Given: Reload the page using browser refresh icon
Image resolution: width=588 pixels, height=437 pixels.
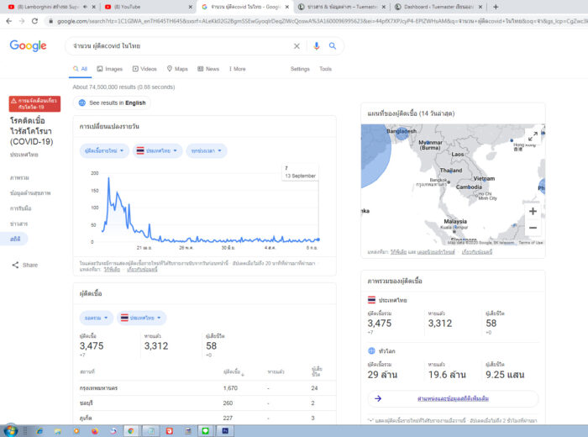Looking at the screenshot, I should tap(34, 21).
